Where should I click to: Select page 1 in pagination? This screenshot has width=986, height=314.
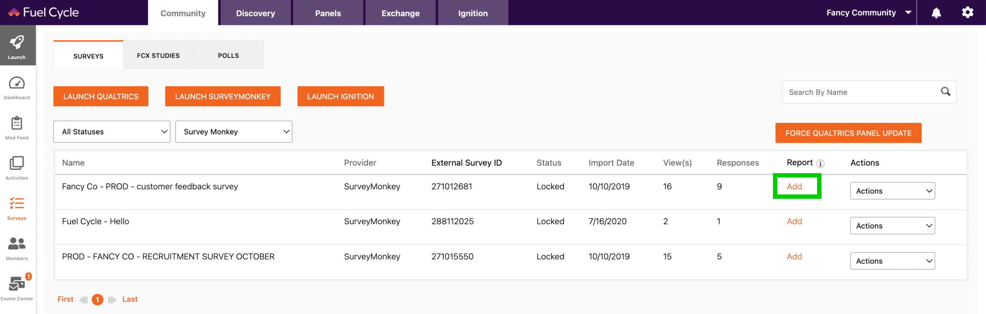tap(98, 299)
